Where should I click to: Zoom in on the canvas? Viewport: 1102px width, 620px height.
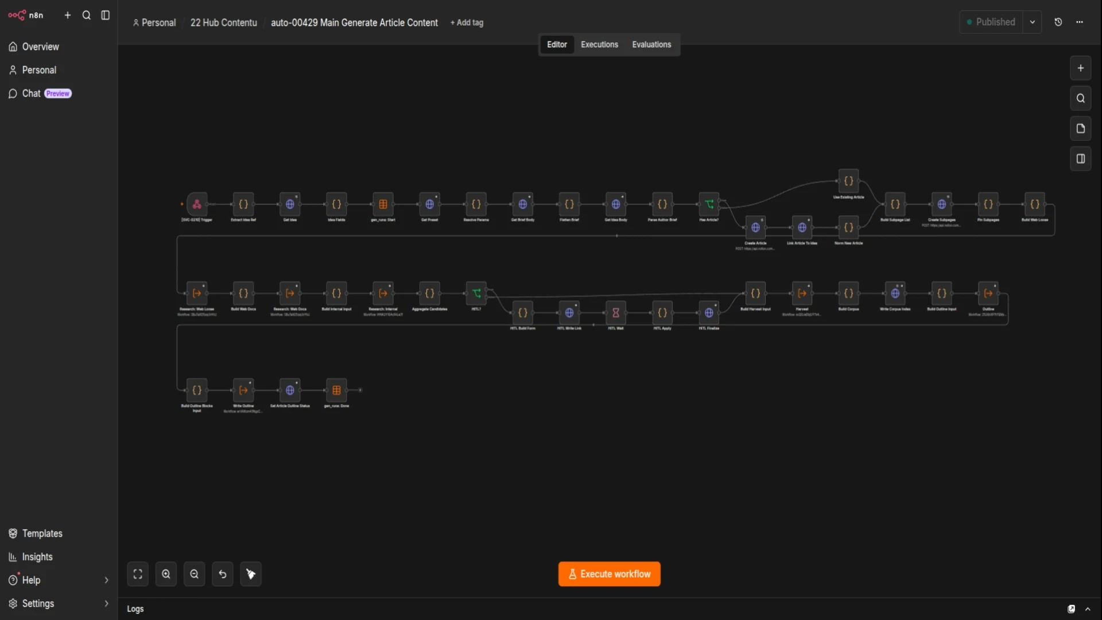coord(166,574)
